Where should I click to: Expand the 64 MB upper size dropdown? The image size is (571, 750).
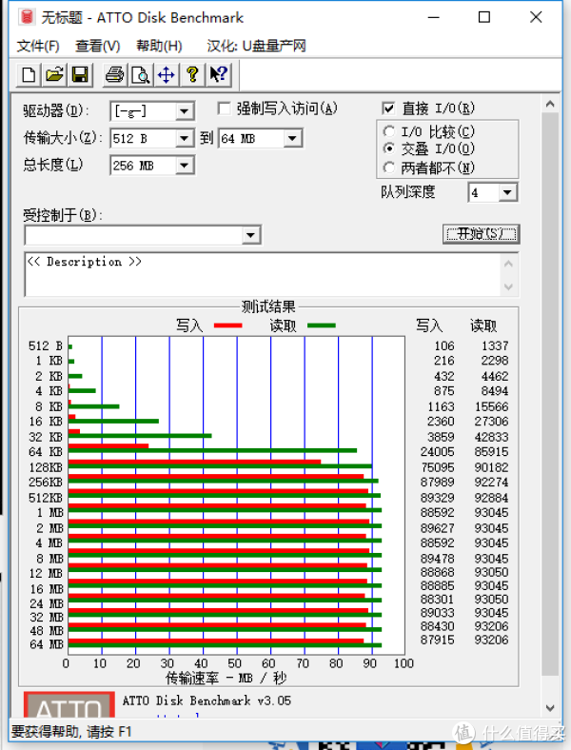[x=292, y=139]
